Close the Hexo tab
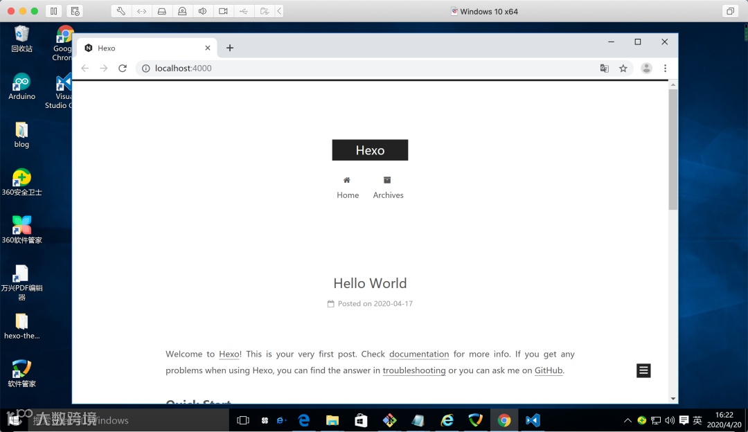Viewport: 748px width, 432px height. [208, 48]
